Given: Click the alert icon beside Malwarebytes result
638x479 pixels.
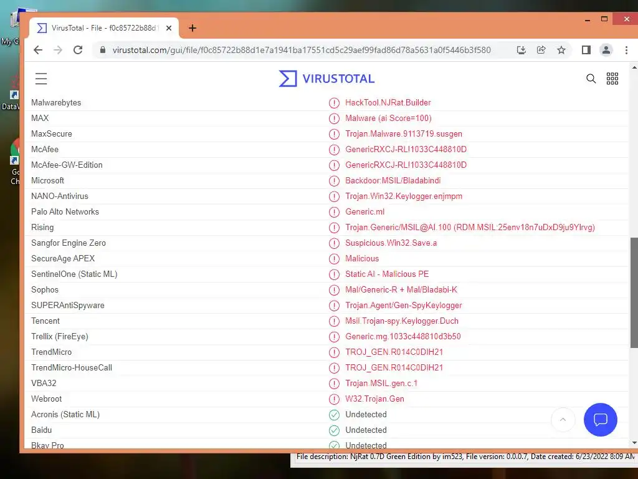Looking at the screenshot, I should [x=334, y=103].
